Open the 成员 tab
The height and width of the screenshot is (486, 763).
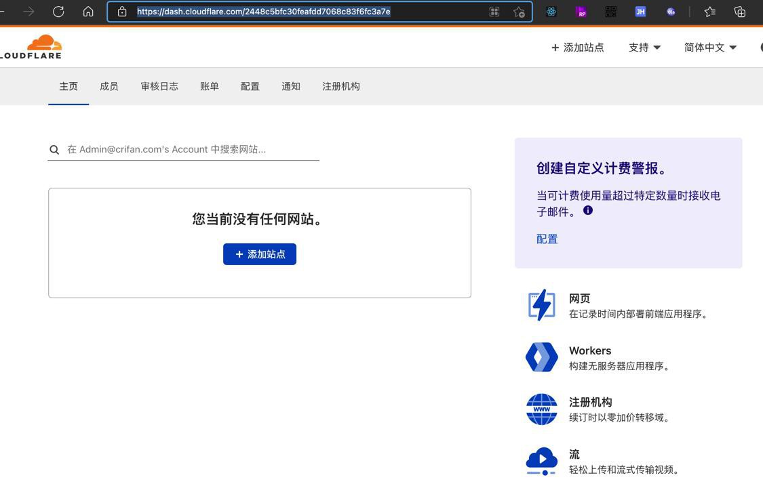[109, 86]
